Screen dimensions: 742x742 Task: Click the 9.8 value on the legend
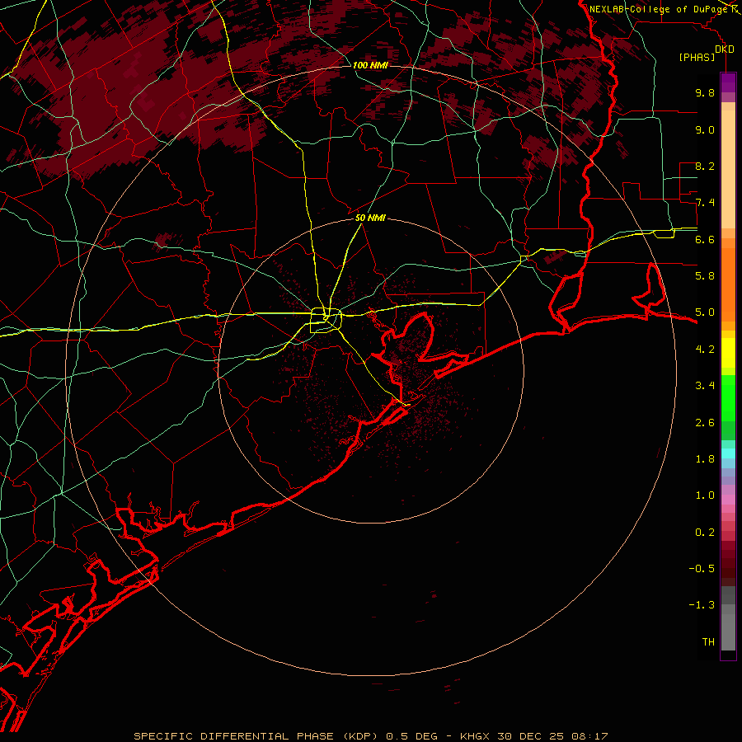(x=705, y=92)
